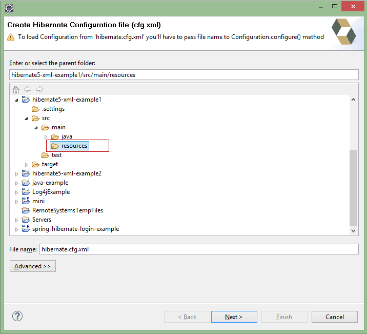Click the Advanced >> button
367x334 pixels.
click(x=32, y=266)
